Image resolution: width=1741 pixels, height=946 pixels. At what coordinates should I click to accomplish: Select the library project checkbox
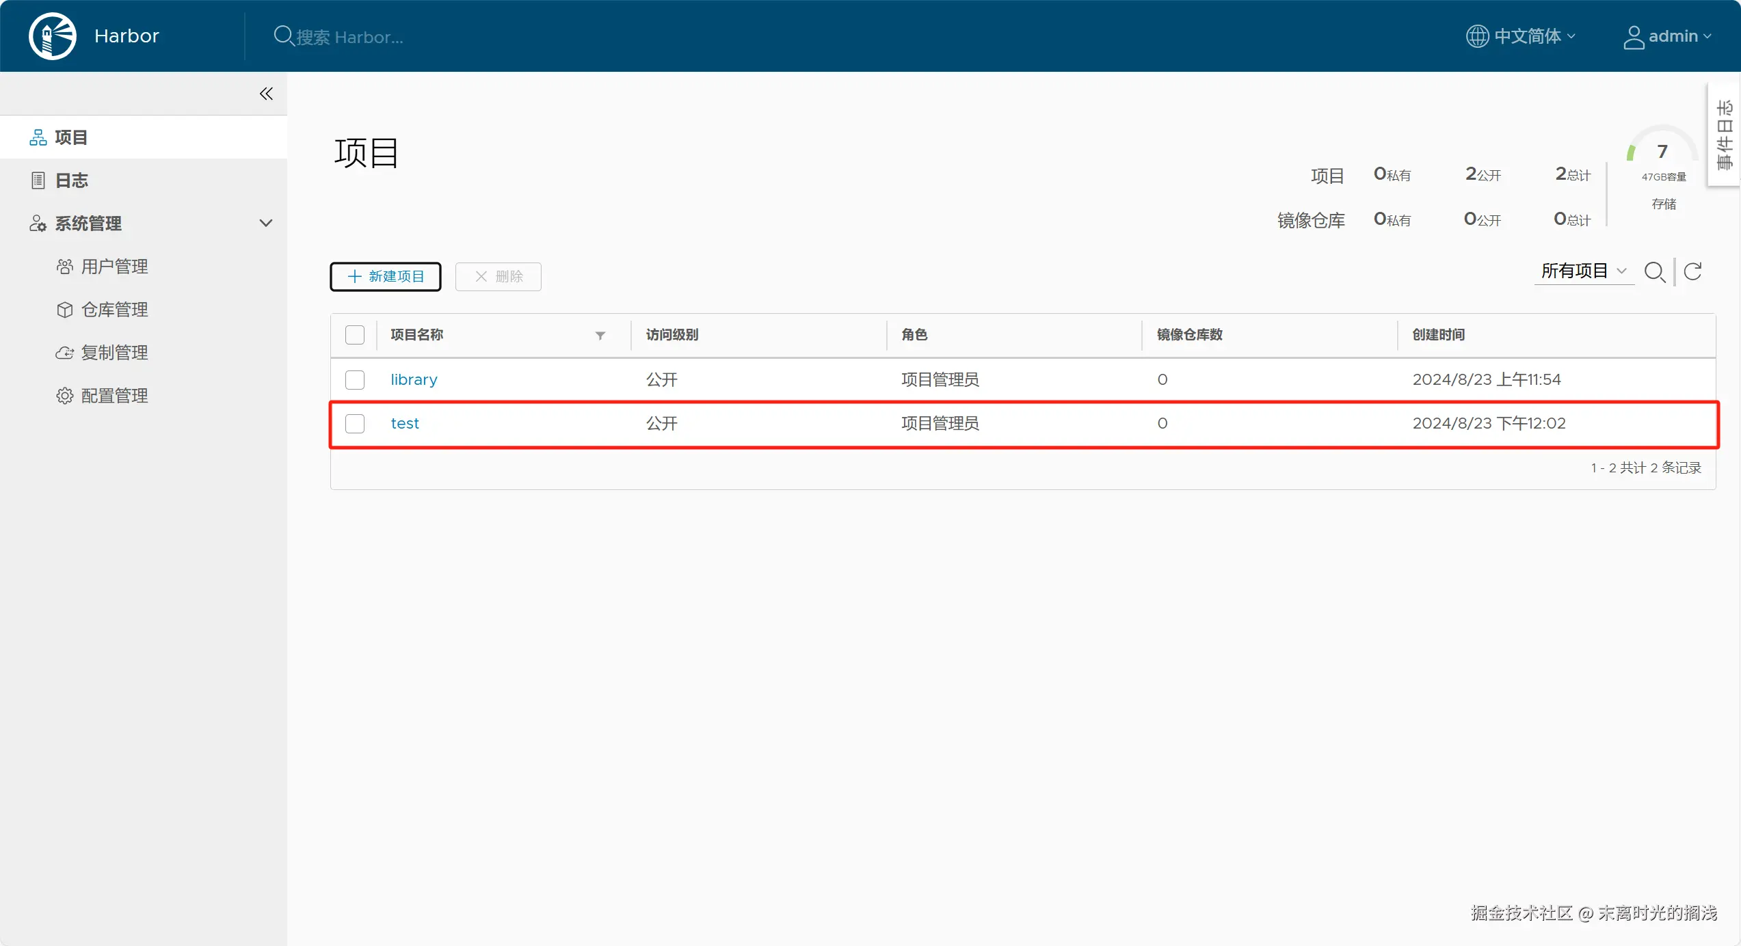click(355, 380)
